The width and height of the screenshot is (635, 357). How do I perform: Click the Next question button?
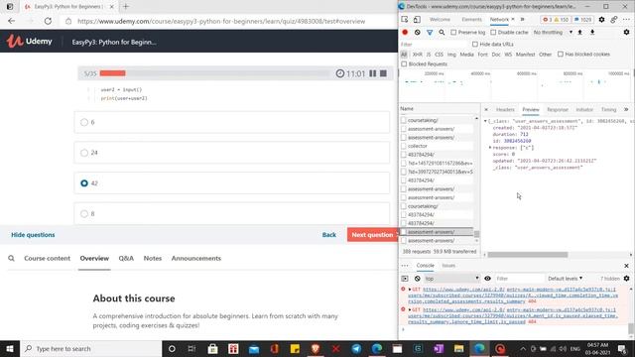372,235
